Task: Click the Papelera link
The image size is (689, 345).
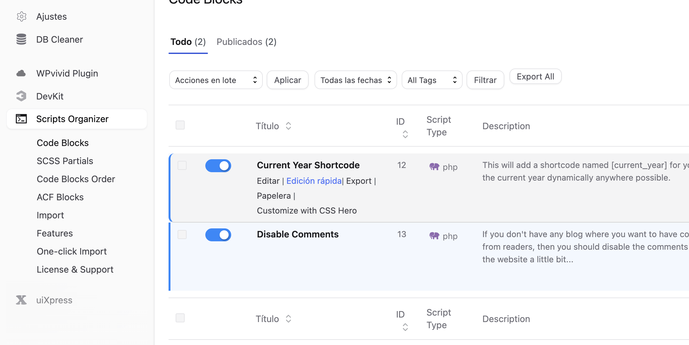Action: [274, 196]
